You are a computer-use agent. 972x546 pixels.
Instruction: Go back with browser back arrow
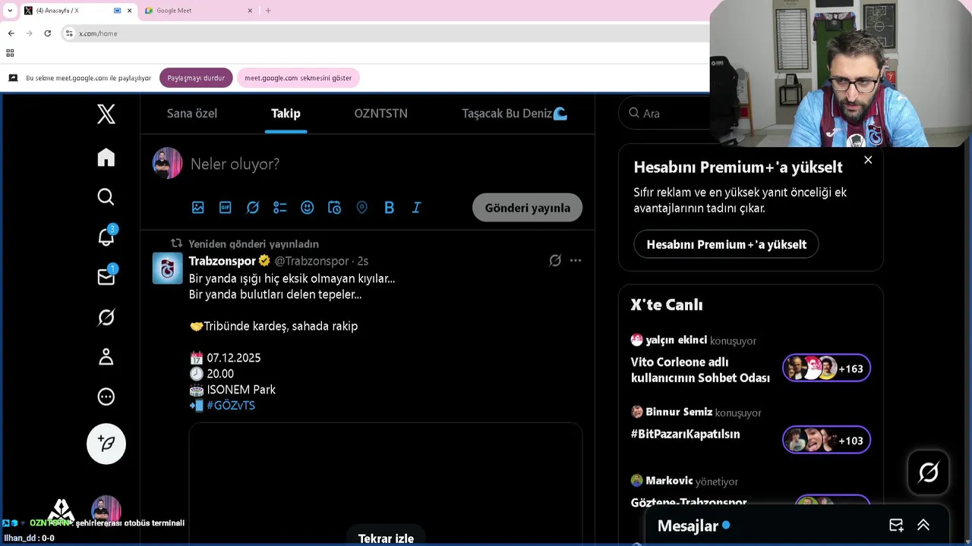point(11,33)
